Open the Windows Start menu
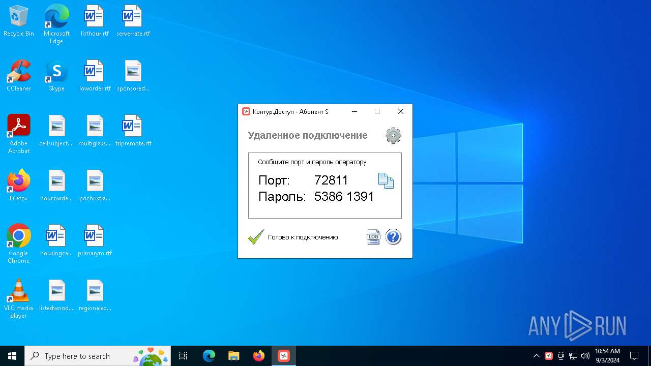Screen dimensions: 651x366 (12, 356)
